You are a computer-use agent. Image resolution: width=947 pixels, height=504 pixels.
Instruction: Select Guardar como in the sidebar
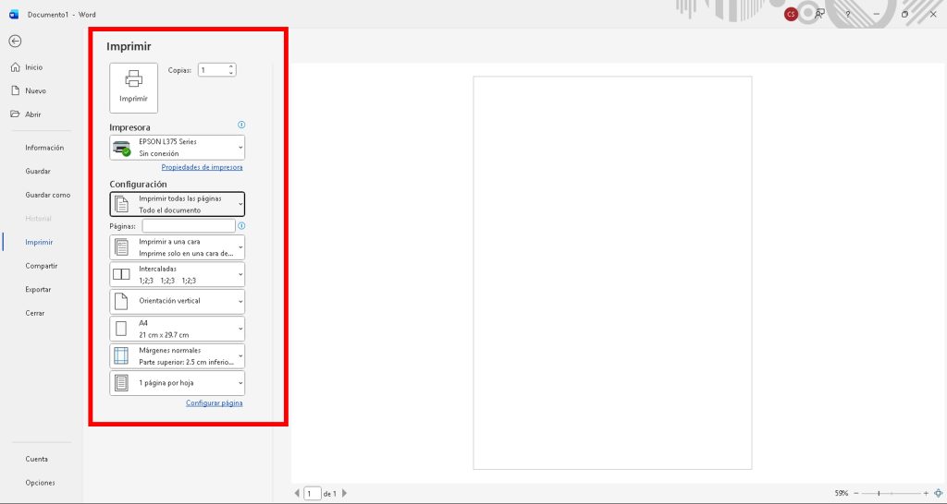click(x=48, y=195)
